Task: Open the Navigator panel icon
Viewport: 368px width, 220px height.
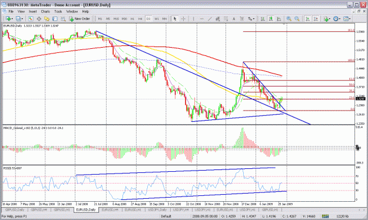Action: point(47,19)
